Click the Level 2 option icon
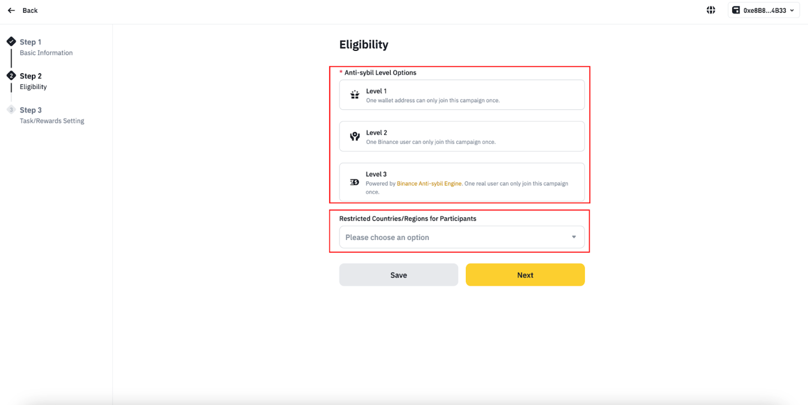808x405 pixels. (x=355, y=136)
